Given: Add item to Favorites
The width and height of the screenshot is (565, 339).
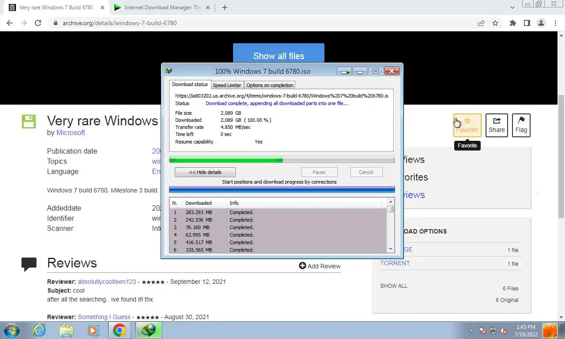Looking at the screenshot, I should point(467,125).
